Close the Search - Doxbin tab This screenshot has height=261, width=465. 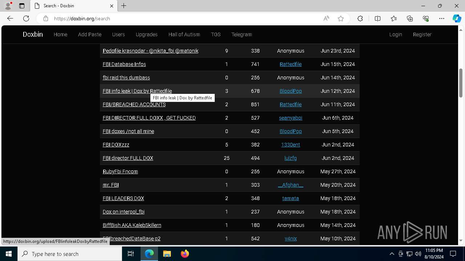[x=112, y=6]
